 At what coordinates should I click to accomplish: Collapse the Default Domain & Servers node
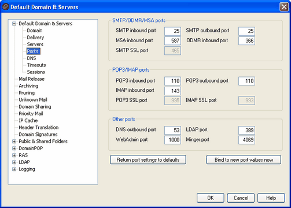click(14, 24)
